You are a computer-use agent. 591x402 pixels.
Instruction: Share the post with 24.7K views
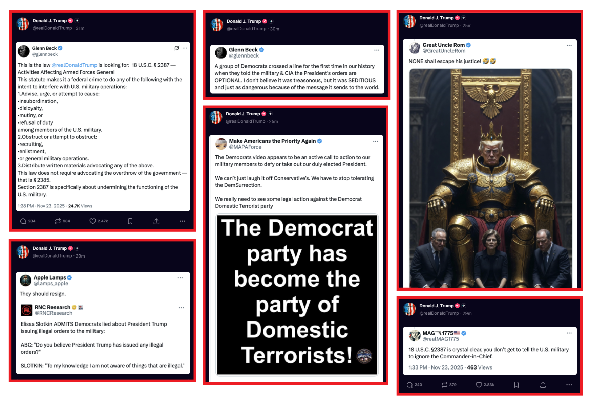coord(156,221)
